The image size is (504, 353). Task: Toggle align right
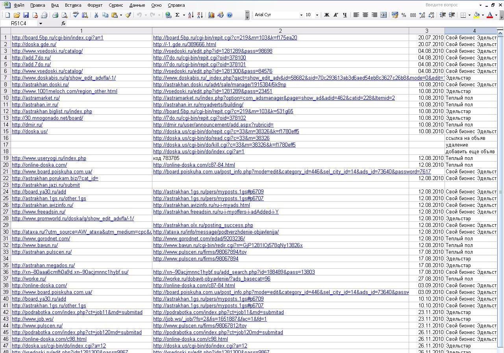(374, 15)
